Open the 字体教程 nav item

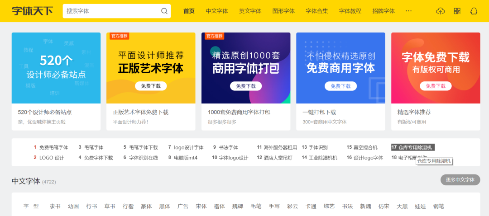pos(350,11)
